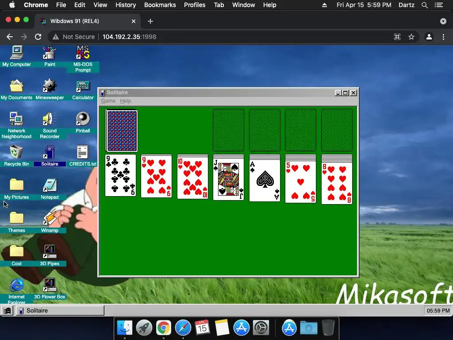This screenshot has height=340, width=453.
Task: Open the Chrome profile avatar
Action: click(429, 37)
